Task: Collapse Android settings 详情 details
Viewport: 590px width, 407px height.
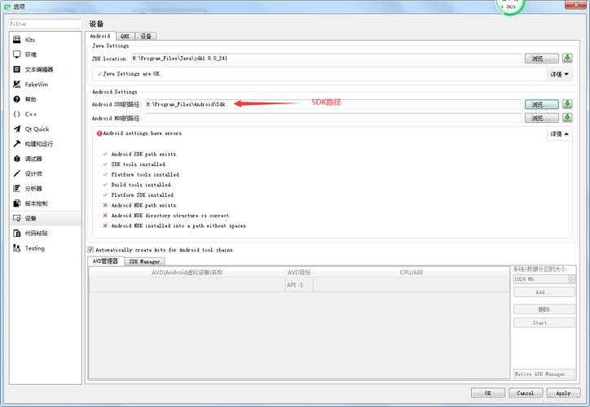Action: pos(560,133)
